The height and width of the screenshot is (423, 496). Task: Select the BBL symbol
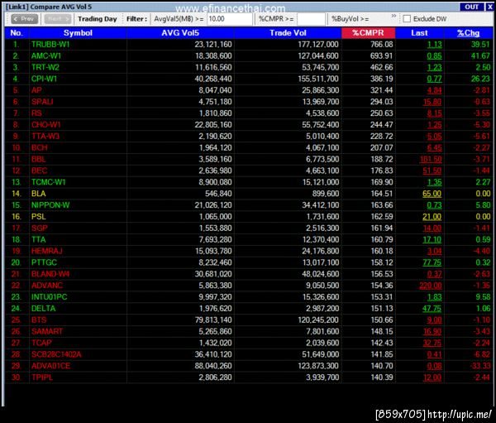coord(39,160)
